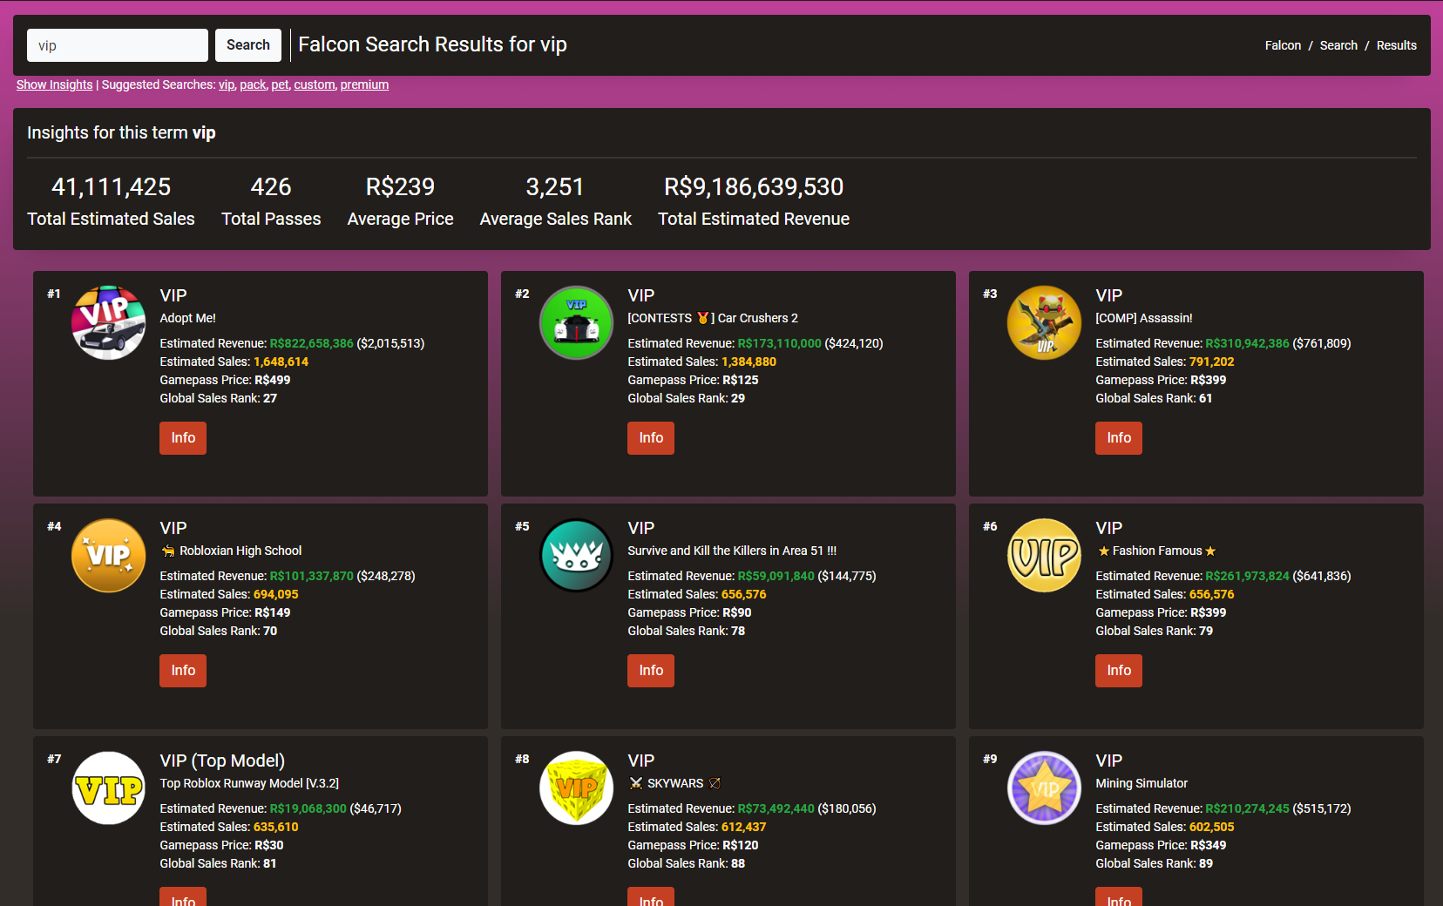Open Info for Area 51 VIP

pos(651,671)
